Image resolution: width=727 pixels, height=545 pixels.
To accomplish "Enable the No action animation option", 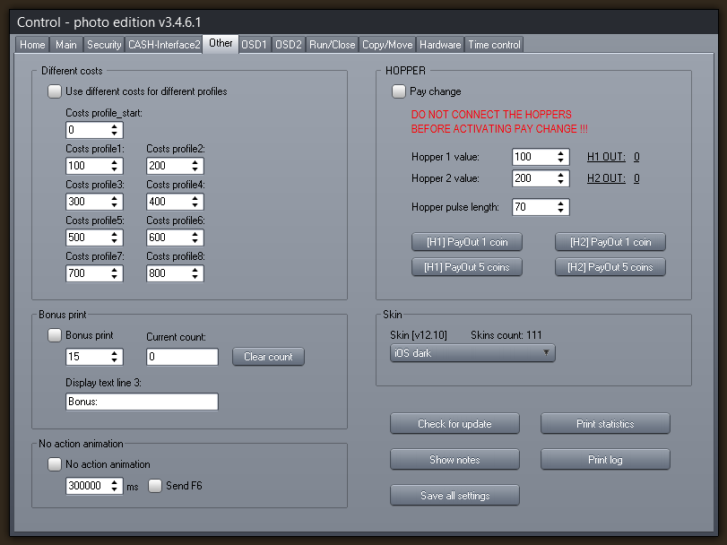I will [54, 463].
